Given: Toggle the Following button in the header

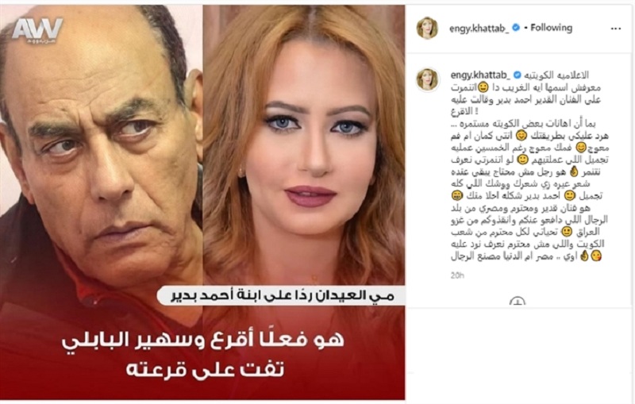Looking at the screenshot, I should pos(551,28).
